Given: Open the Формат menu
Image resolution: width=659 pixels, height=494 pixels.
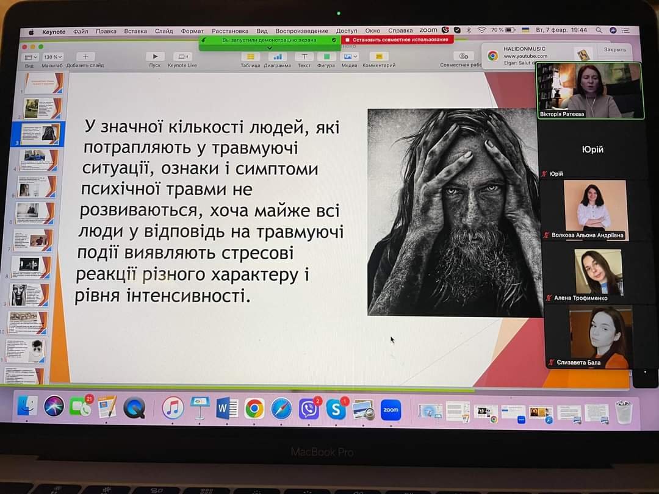Looking at the screenshot, I should (192, 31).
